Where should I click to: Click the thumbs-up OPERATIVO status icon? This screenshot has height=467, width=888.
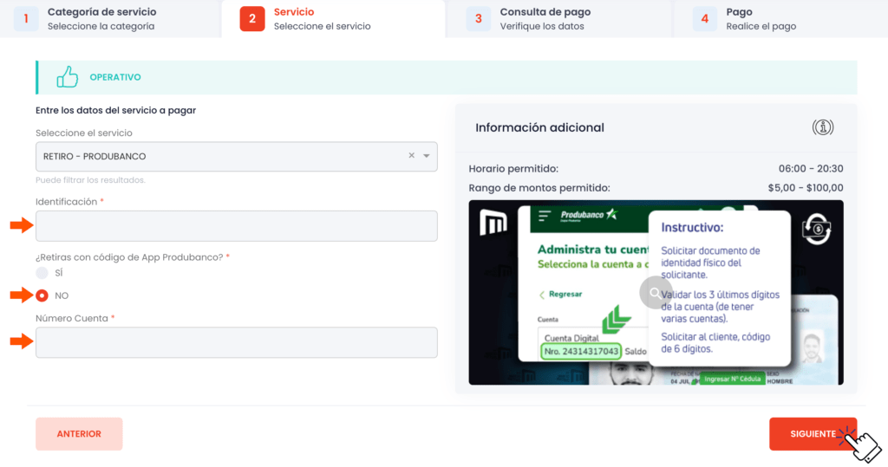[x=68, y=77]
